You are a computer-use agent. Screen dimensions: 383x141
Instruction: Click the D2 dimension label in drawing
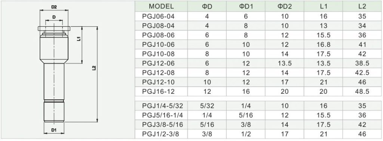coord(54,7)
